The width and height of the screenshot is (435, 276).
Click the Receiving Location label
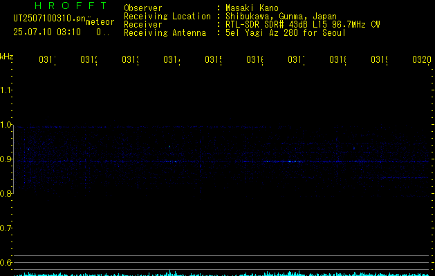(x=167, y=17)
